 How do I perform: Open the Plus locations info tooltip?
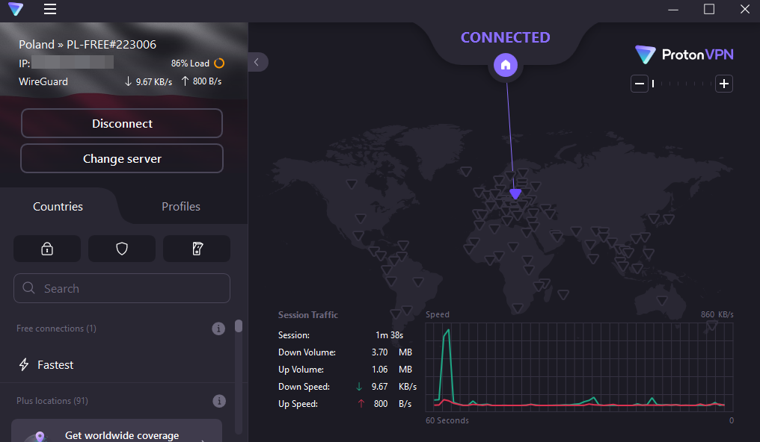[x=218, y=401]
